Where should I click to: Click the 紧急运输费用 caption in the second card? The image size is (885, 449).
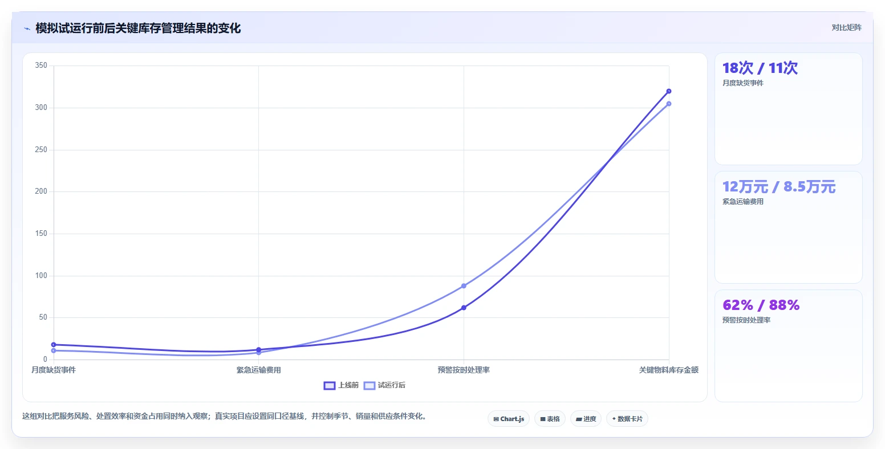click(742, 202)
